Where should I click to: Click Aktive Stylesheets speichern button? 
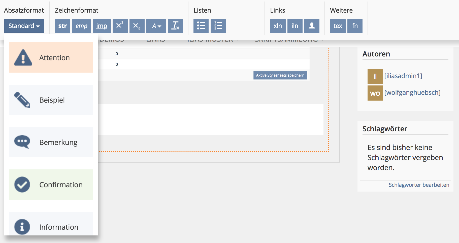pyautogui.click(x=280, y=75)
